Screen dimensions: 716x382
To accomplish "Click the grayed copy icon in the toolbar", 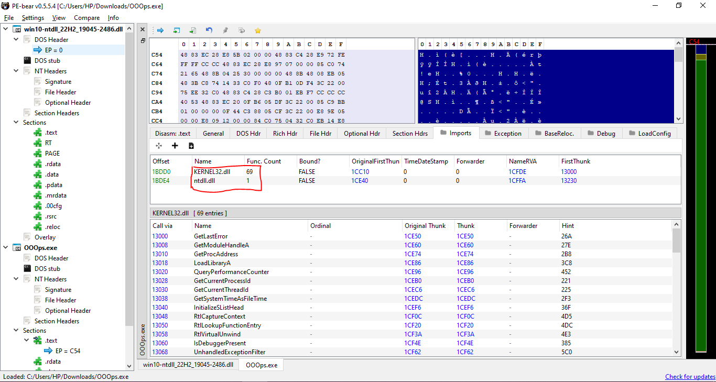I will click(x=242, y=30).
